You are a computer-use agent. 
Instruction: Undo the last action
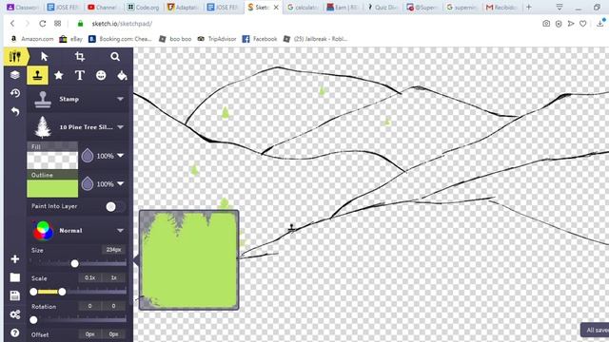pyautogui.click(x=15, y=112)
